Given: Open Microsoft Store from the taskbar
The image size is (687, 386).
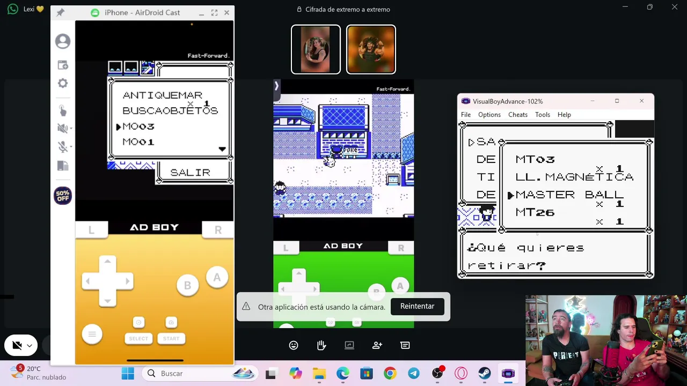Looking at the screenshot, I should pyautogui.click(x=366, y=374).
